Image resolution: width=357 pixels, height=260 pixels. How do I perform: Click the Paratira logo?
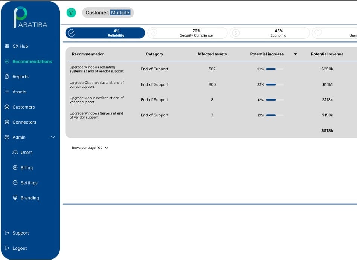(x=30, y=18)
